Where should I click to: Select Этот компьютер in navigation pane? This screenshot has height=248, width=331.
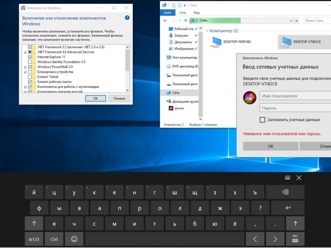(x=182, y=57)
